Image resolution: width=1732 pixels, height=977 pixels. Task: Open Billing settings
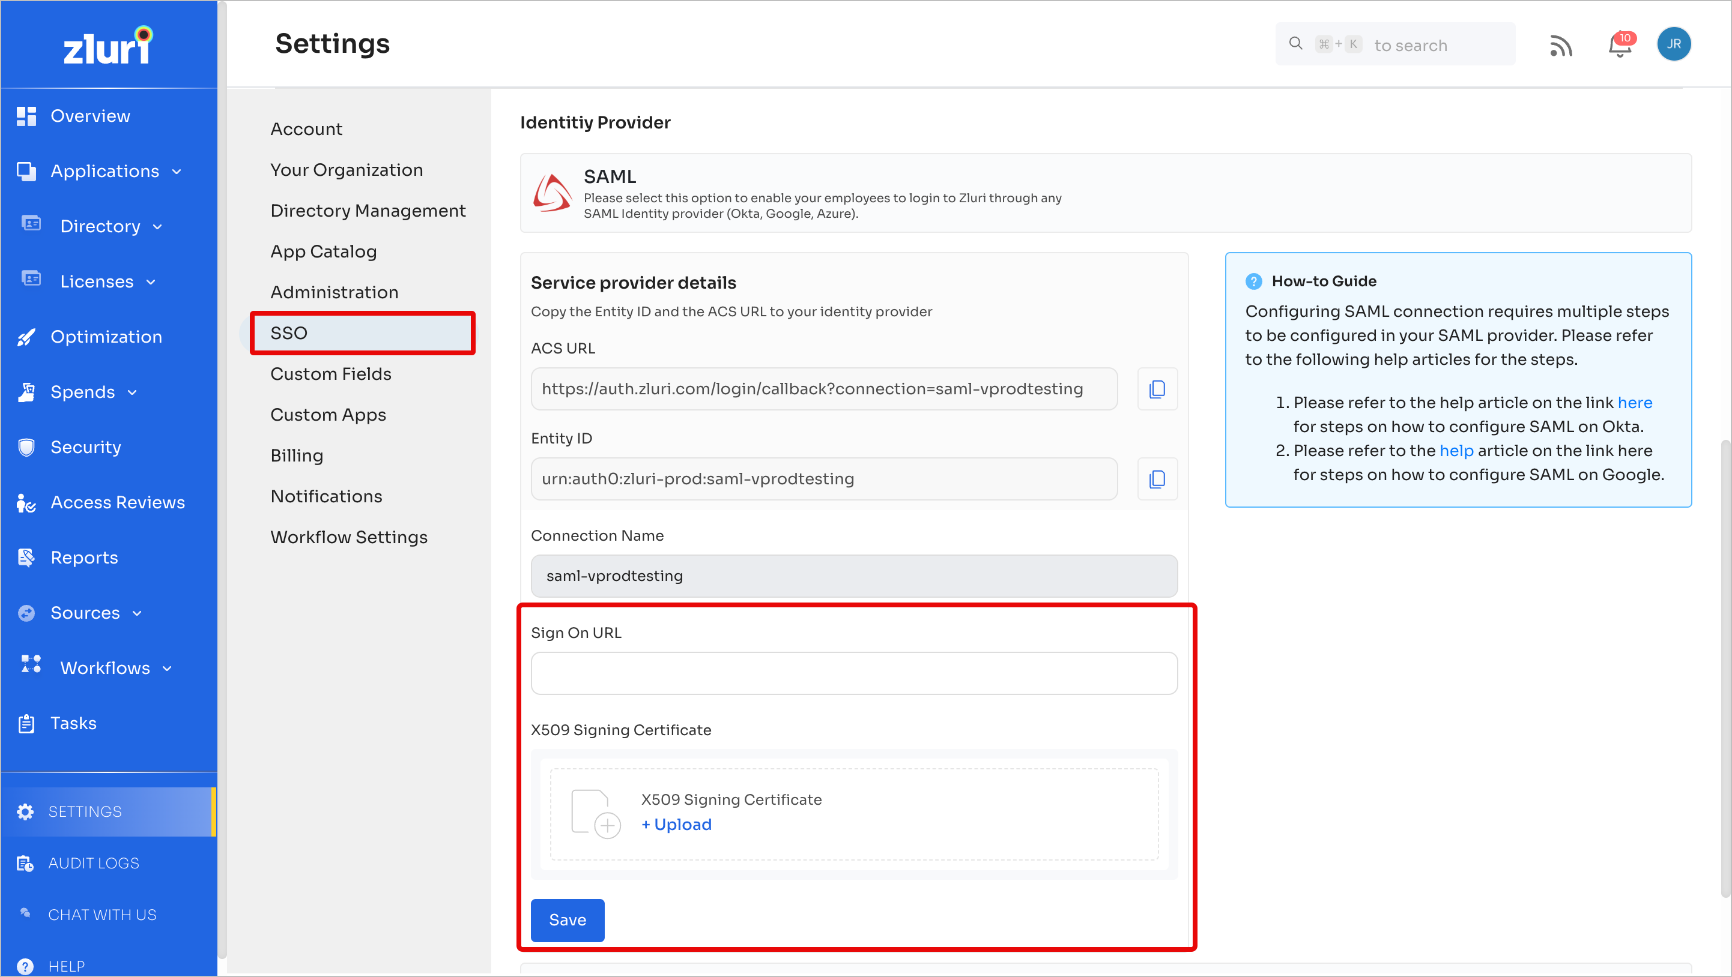click(297, 455)
